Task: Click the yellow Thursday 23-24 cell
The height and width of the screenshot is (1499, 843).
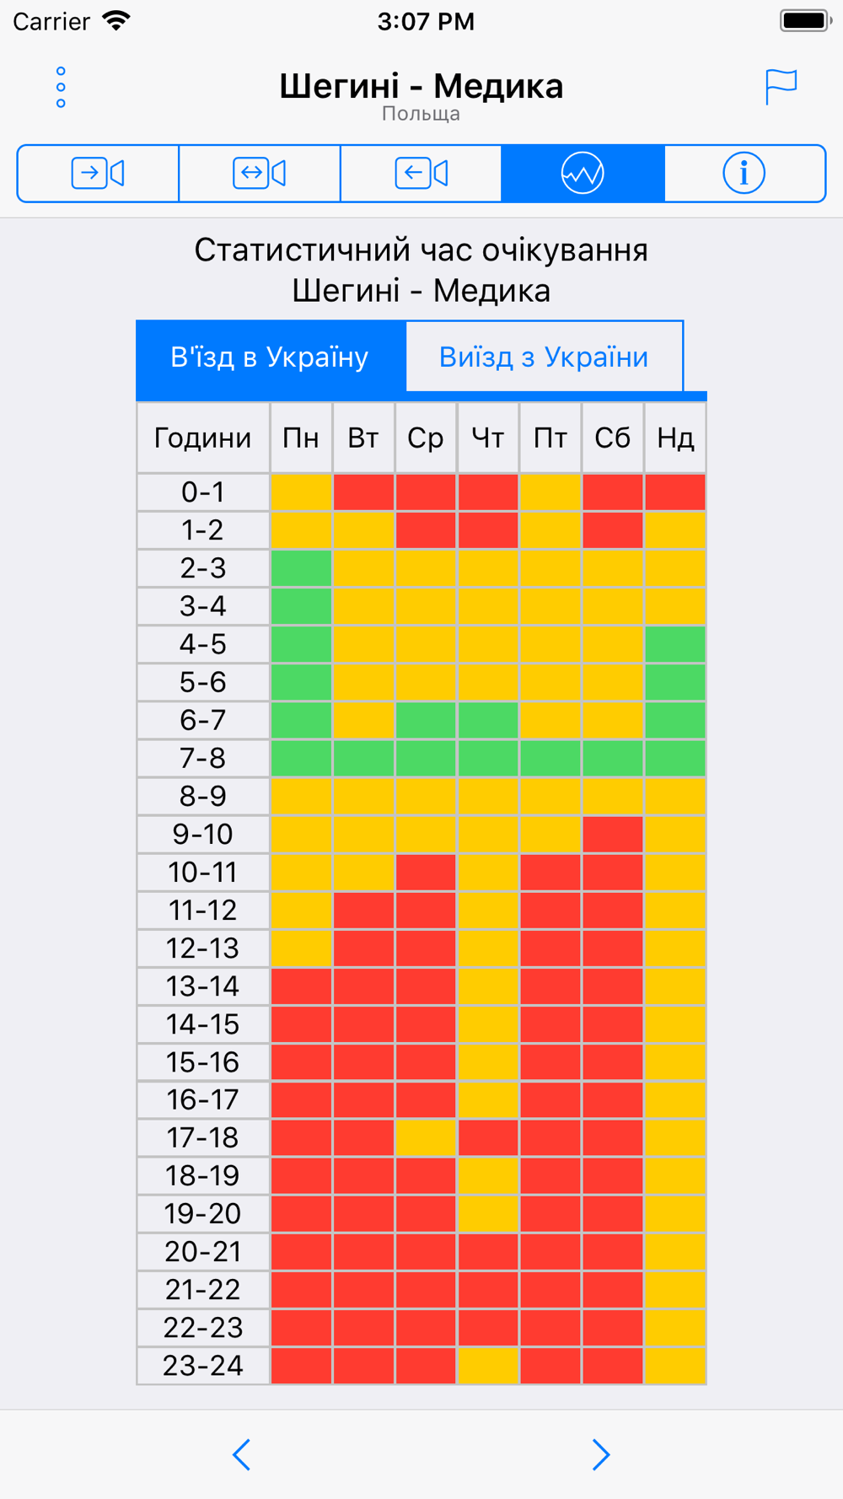Action: 488,1365
